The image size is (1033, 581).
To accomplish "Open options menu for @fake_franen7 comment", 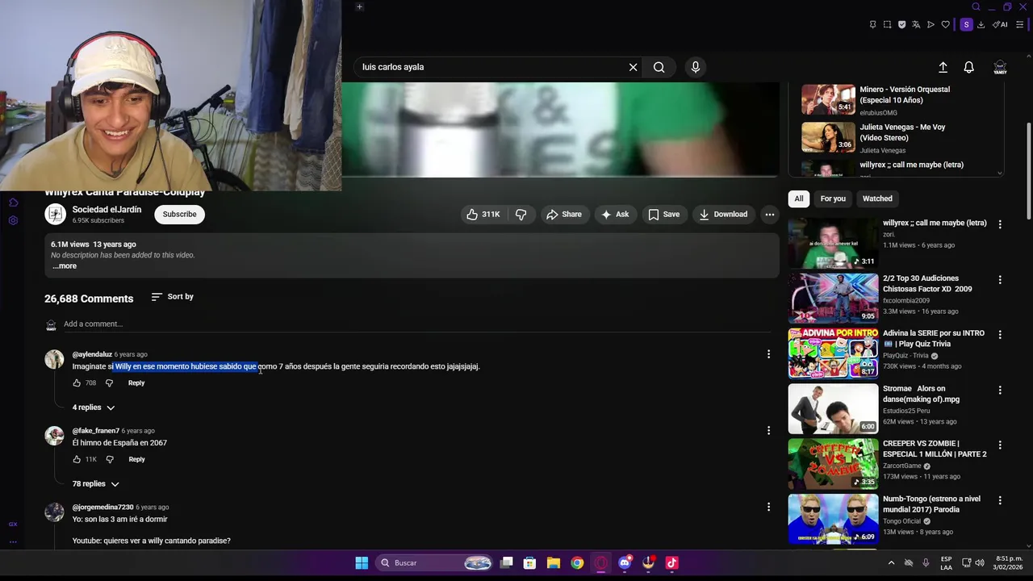I will point(768,430).
